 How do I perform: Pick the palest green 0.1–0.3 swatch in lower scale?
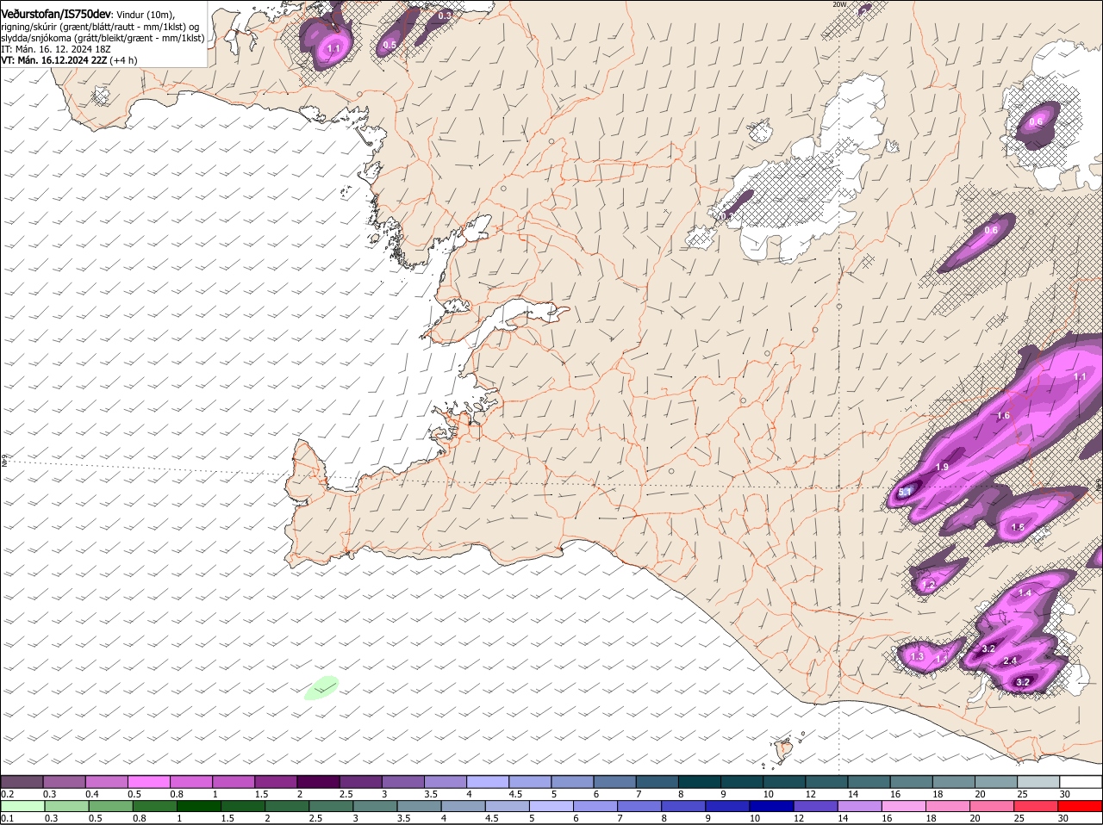[22, 806]
